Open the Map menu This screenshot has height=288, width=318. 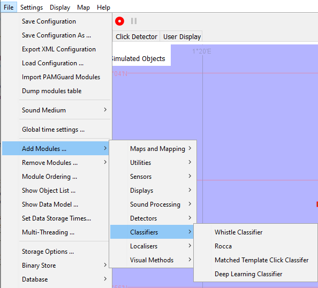pos(84,7)
